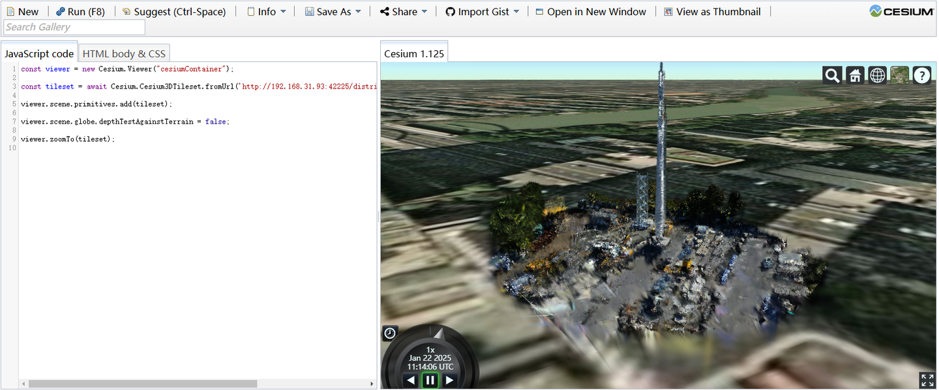Click the Jan 22 2025 date display
Image resolution: width=939 pixels, height=390 pixels.
430,358
